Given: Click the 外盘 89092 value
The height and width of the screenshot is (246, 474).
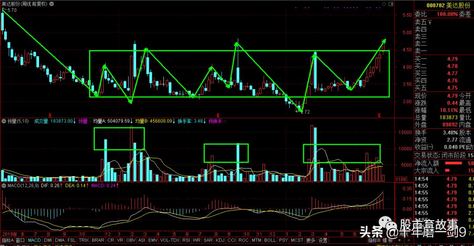Looking at the screenshot, I should pyautogui.click(x=450, y=125).
